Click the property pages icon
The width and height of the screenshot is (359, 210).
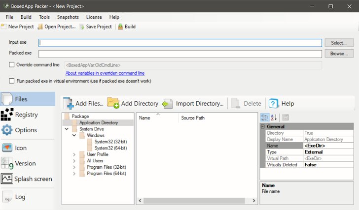(x=285, y=118)
